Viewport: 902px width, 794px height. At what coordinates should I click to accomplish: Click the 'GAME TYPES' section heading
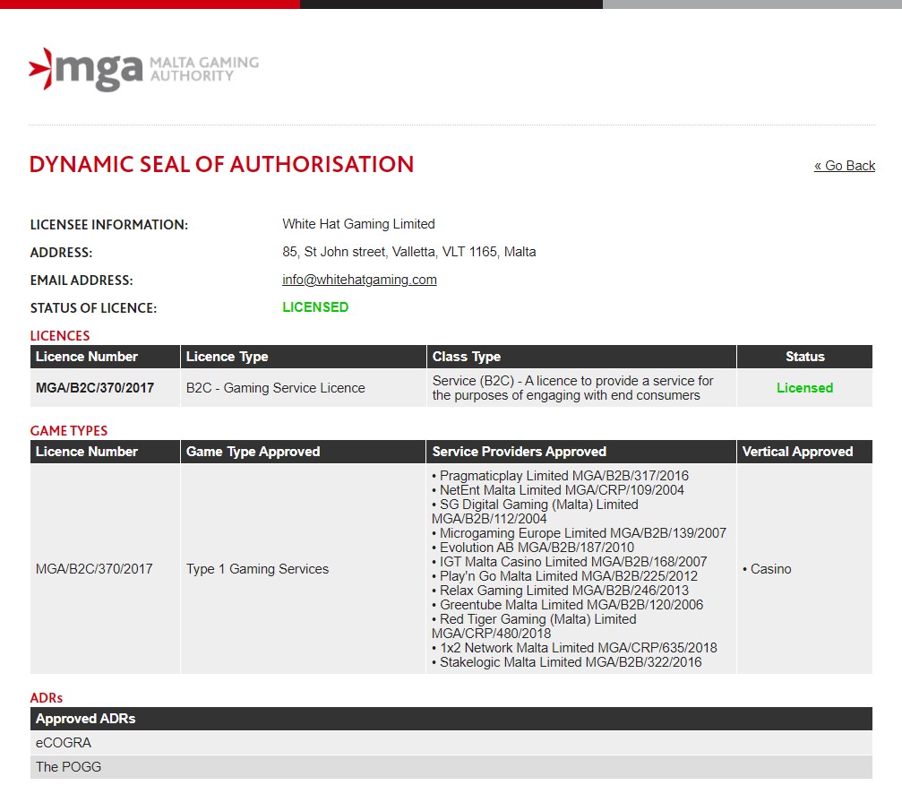(68, 430)
